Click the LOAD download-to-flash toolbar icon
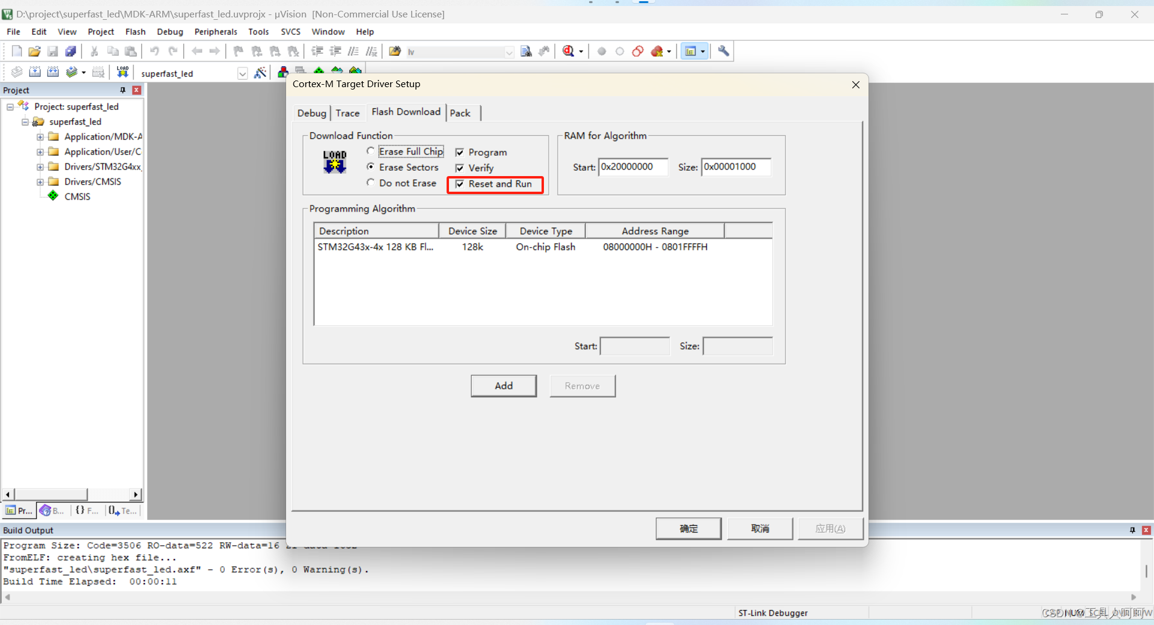 [123, 73]
